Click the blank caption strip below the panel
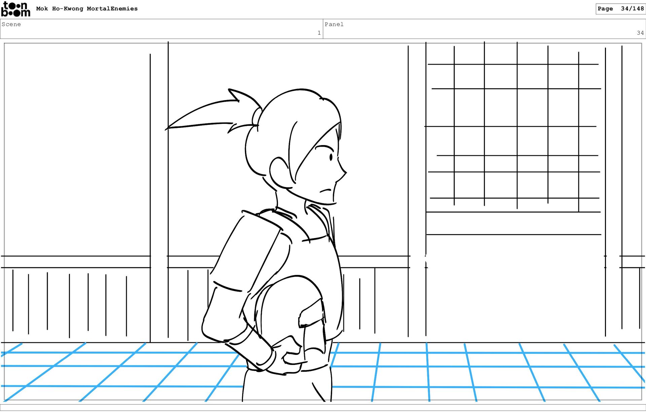This screenshot has height=417, width=646. click(x=323, y=407)
